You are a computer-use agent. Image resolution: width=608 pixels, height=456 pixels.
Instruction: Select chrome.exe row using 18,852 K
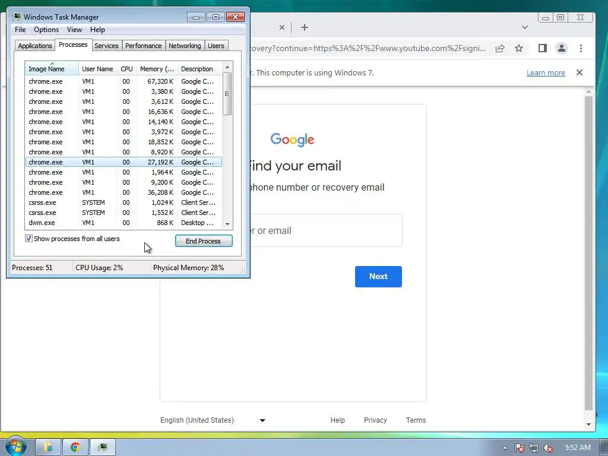pos(123,142)
